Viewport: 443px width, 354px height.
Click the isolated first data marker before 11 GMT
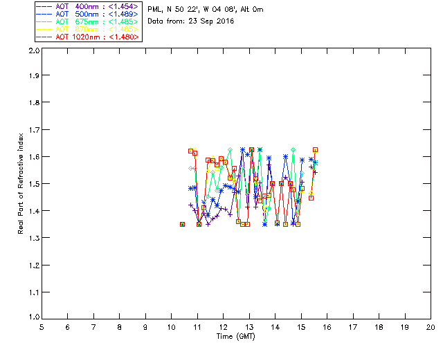[183, 225]
